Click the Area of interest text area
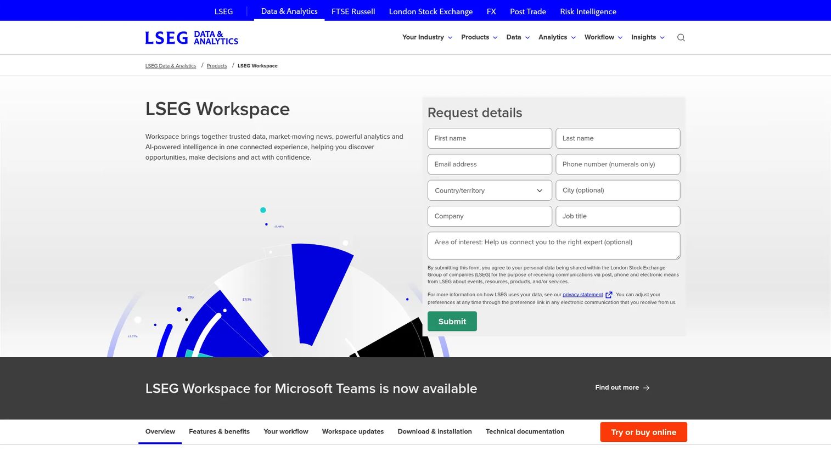The height and width of the screenshot is (467, 831). click(x=554, y=245)
